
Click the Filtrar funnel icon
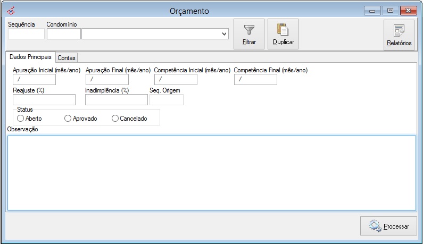pyautogui.click(x=249, y=30)
